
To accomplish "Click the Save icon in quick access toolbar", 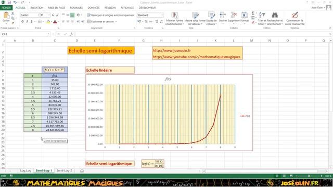I will tap(9, 2).
